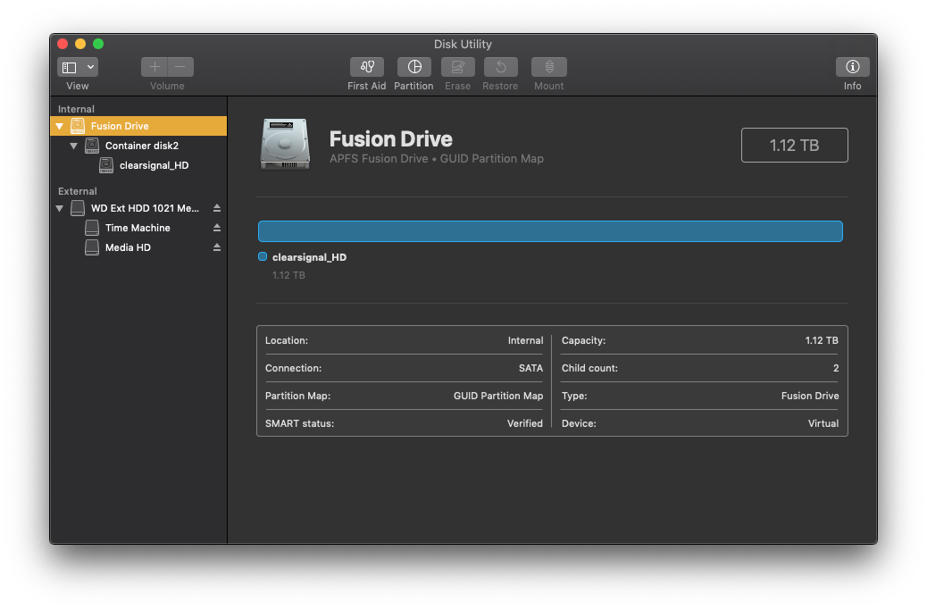This screenshot has width=927, height=610.
Task: Eject the Time Machine volume
Action: pos(216,228)
